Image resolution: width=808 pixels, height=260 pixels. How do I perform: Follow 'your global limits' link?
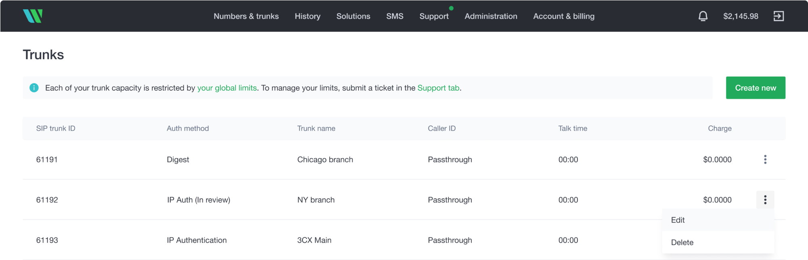click(227, 88)
